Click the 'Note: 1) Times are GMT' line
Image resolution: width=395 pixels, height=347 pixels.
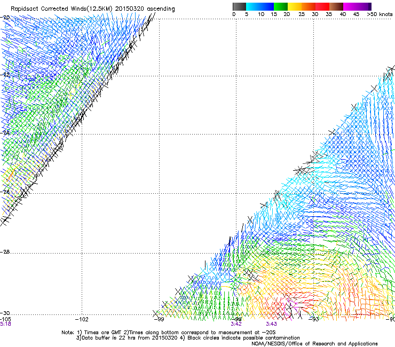[169, 333]
